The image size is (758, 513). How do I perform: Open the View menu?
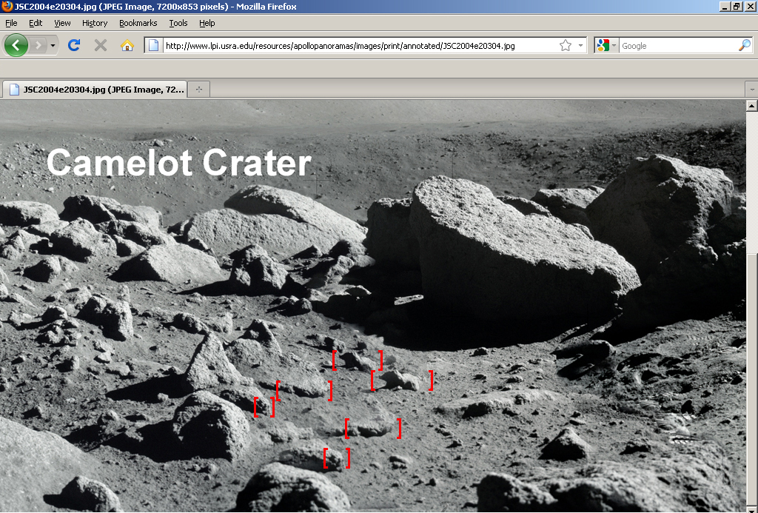tap(62, 23)
